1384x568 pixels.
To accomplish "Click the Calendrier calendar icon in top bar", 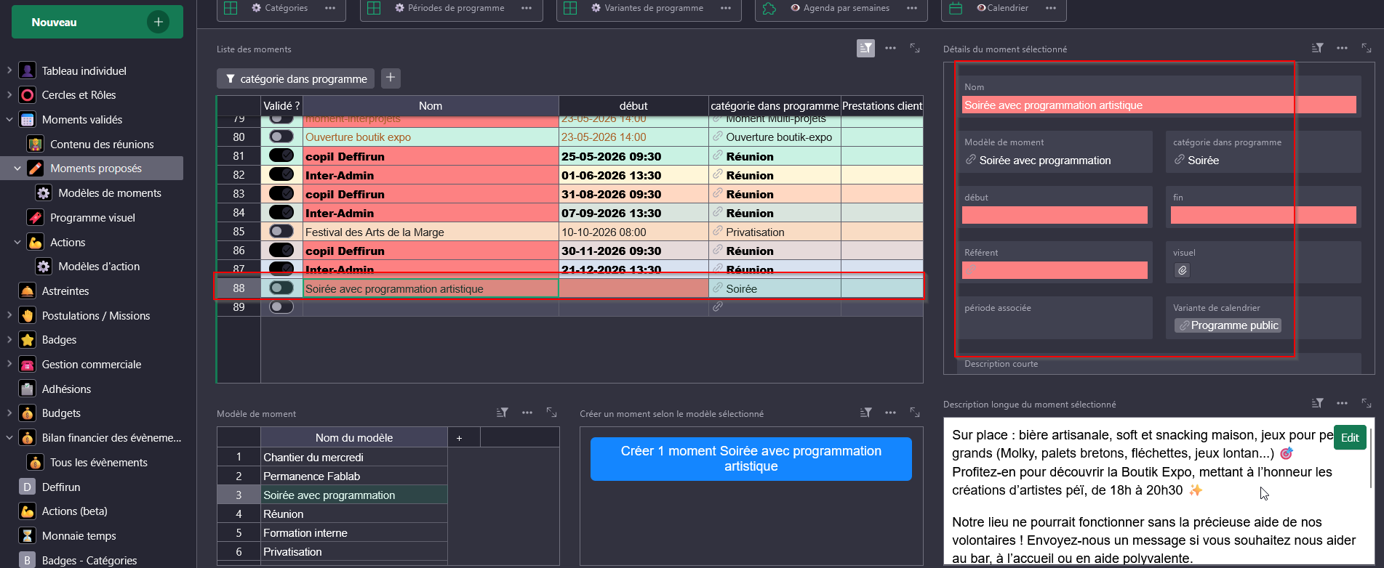I will [956, 8].
